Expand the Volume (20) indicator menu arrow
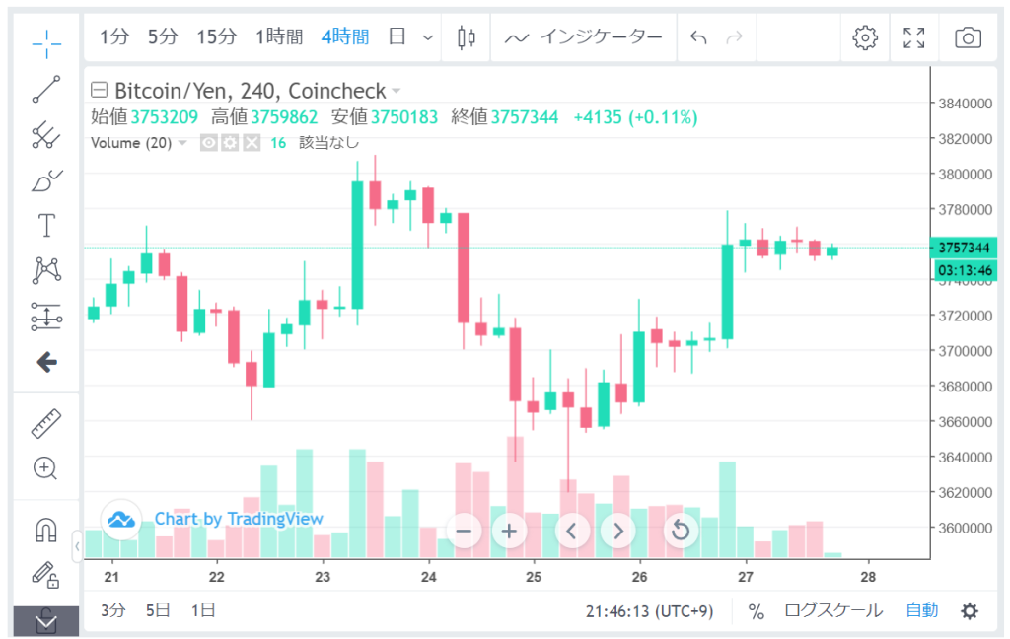This screenshot has height=639, width=1010. coord(182,143)
